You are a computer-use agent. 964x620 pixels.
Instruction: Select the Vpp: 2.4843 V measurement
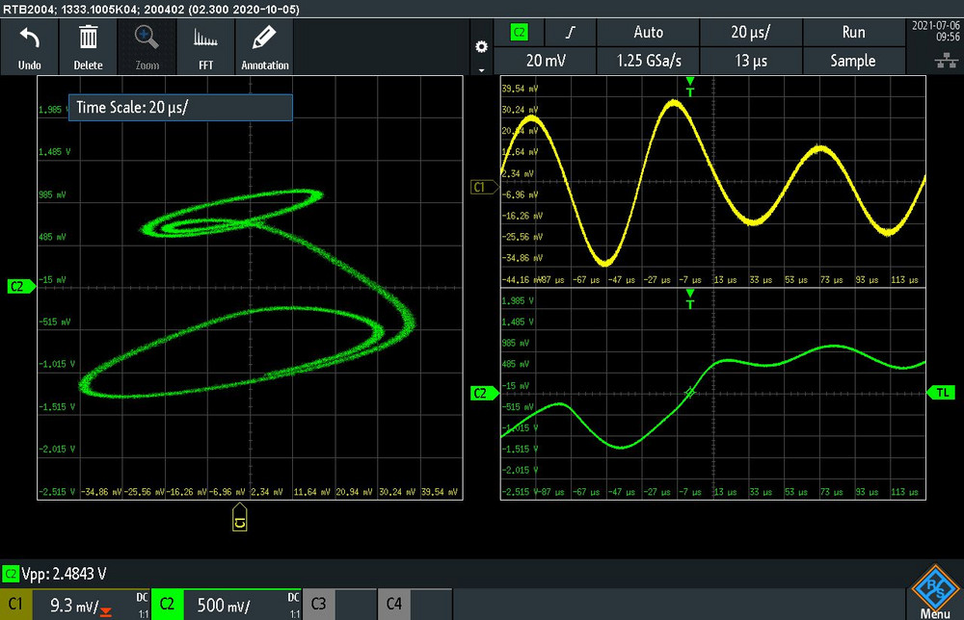point(64,574)
